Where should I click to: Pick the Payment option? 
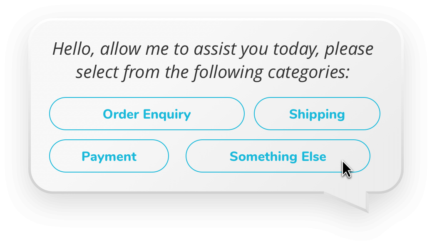click(x=109, y=156)
